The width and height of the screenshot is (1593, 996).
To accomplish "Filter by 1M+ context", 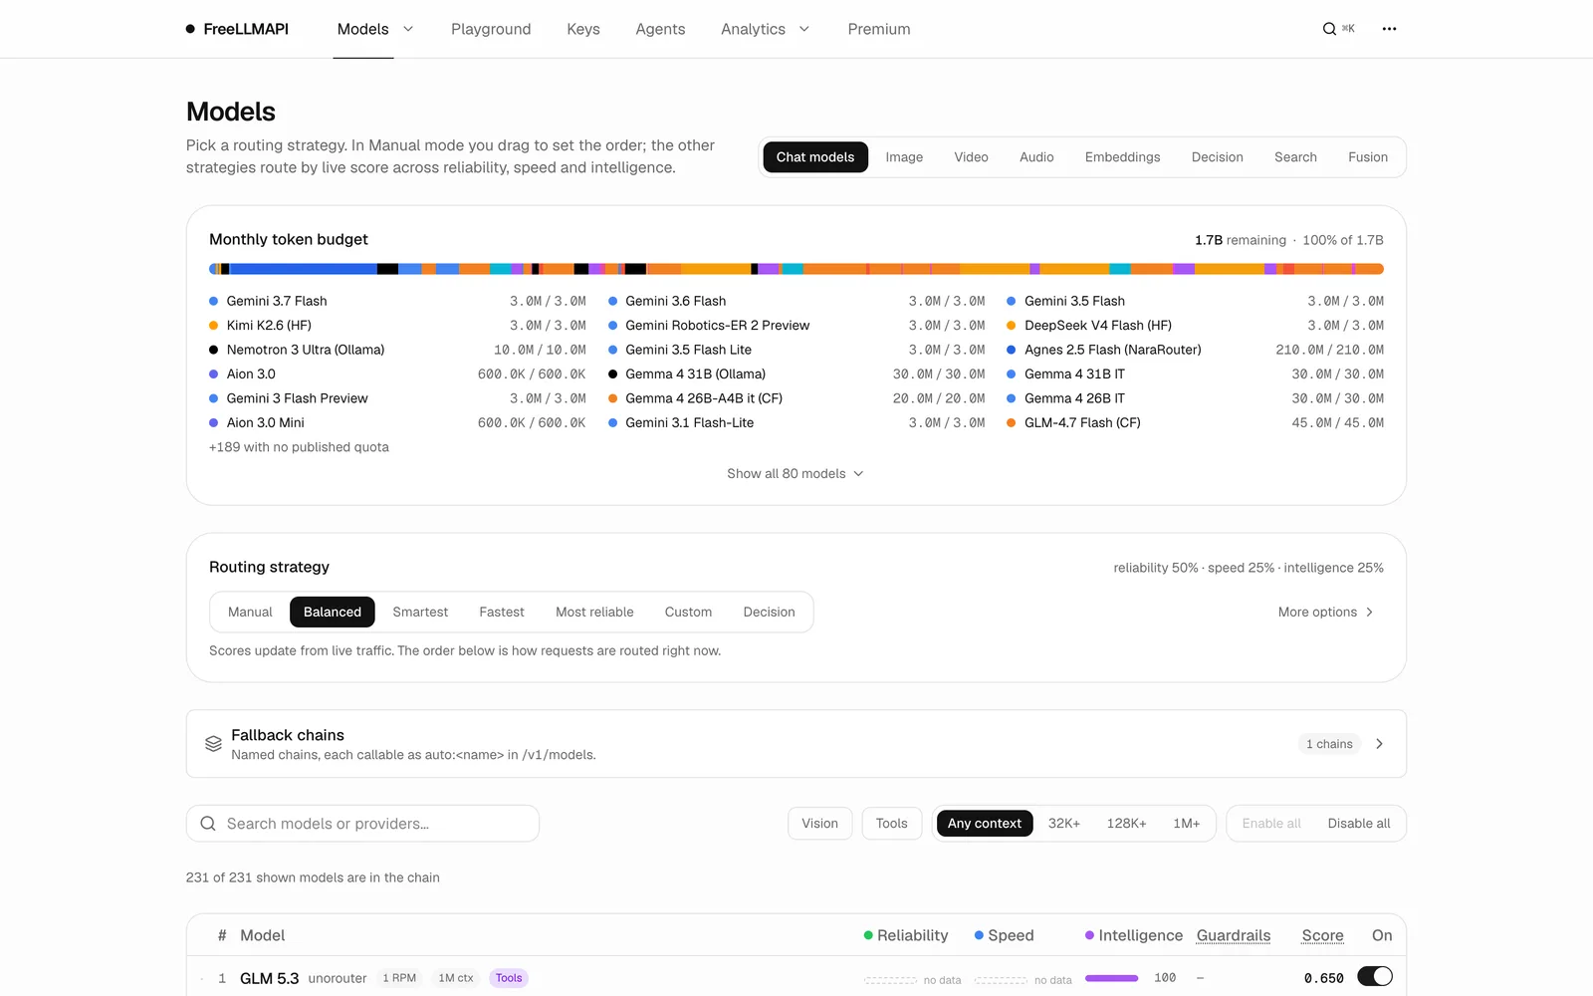I will (x=1187, y=824).
